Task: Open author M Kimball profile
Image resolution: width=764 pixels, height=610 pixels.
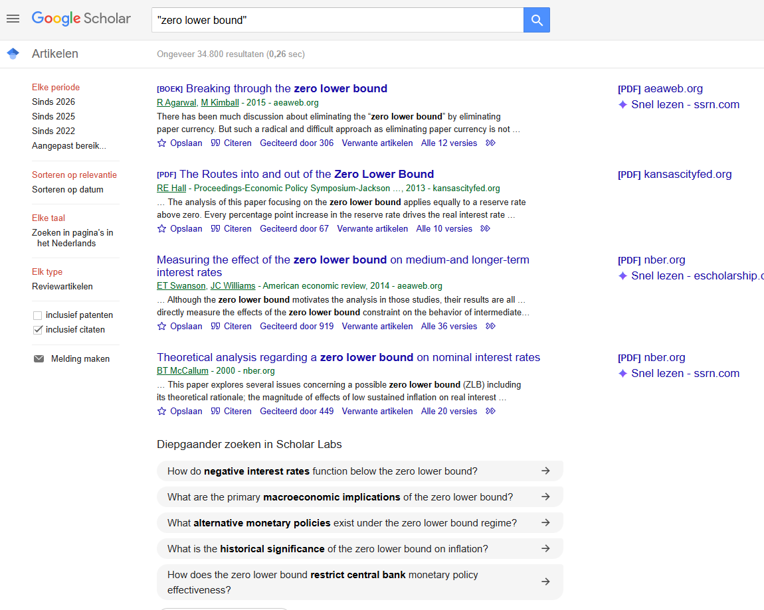Action: [x=220, y=103]
